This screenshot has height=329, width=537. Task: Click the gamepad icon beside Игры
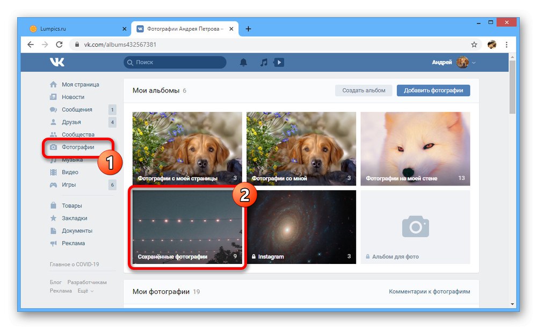pyautogui.click(x=53, y=185)
